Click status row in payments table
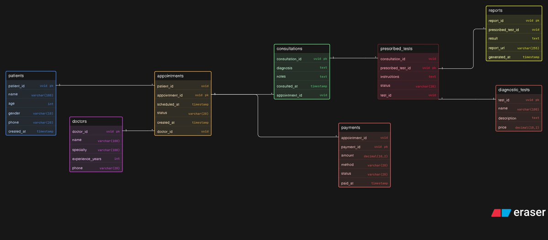The image size is (548, 240). point(365,174)
